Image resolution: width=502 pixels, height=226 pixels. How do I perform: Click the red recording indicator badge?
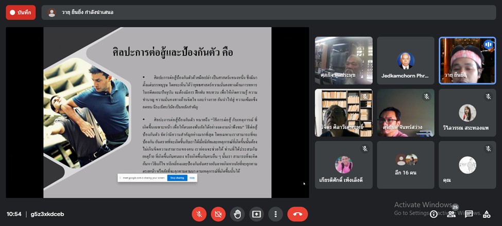[x=21, y=12]
